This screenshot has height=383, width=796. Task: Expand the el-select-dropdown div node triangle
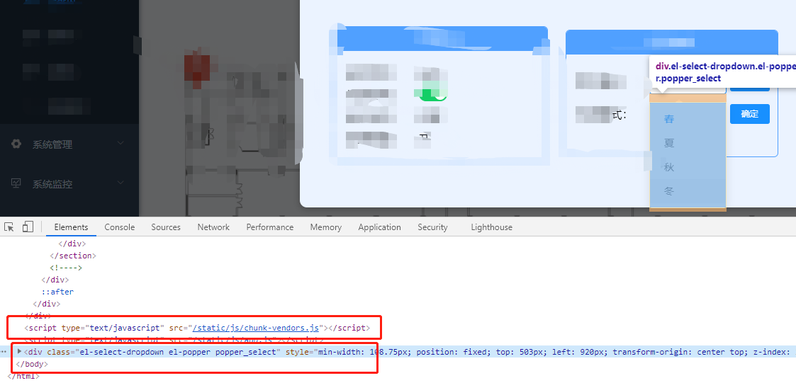point(20,351)
